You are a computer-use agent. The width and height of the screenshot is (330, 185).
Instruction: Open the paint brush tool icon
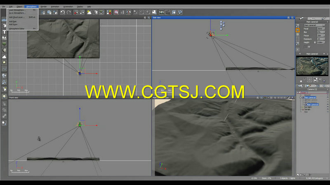coord(102,12)
